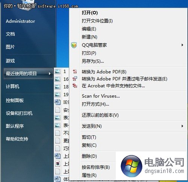Open 文档 in Start menu
Screen dimensions: 188x182
(10, 34)
